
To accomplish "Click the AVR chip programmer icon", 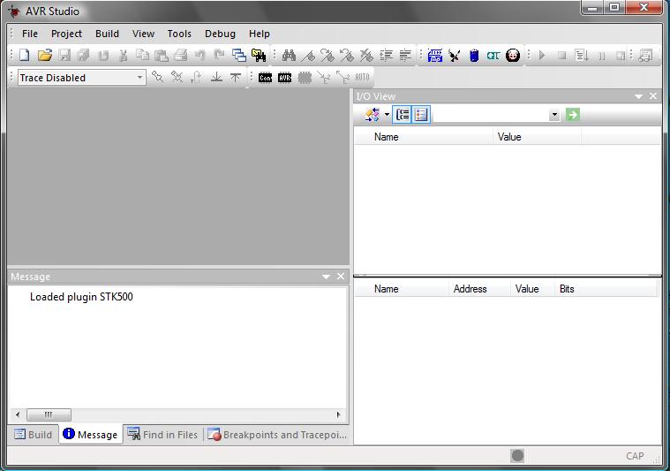I will pyautogui.click(x=284, y=78).
